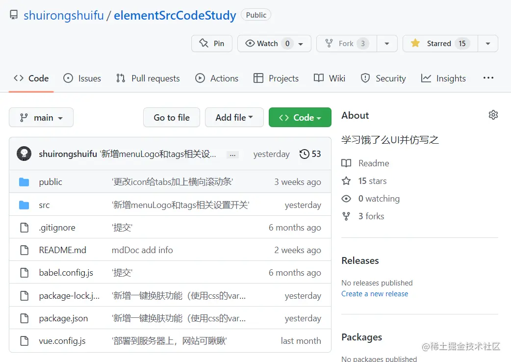Image resolution: width=511 pixels, height=362 pixels.
Task: Open the babel.config.js file
Action: pos(66,272)
